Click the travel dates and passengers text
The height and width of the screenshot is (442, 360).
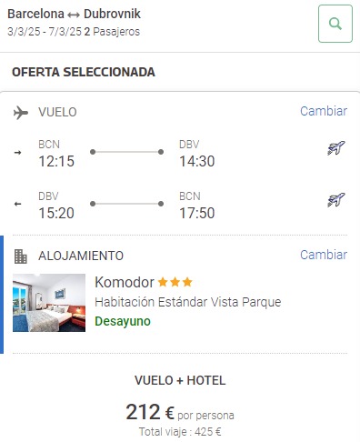[x=74, y=32]
